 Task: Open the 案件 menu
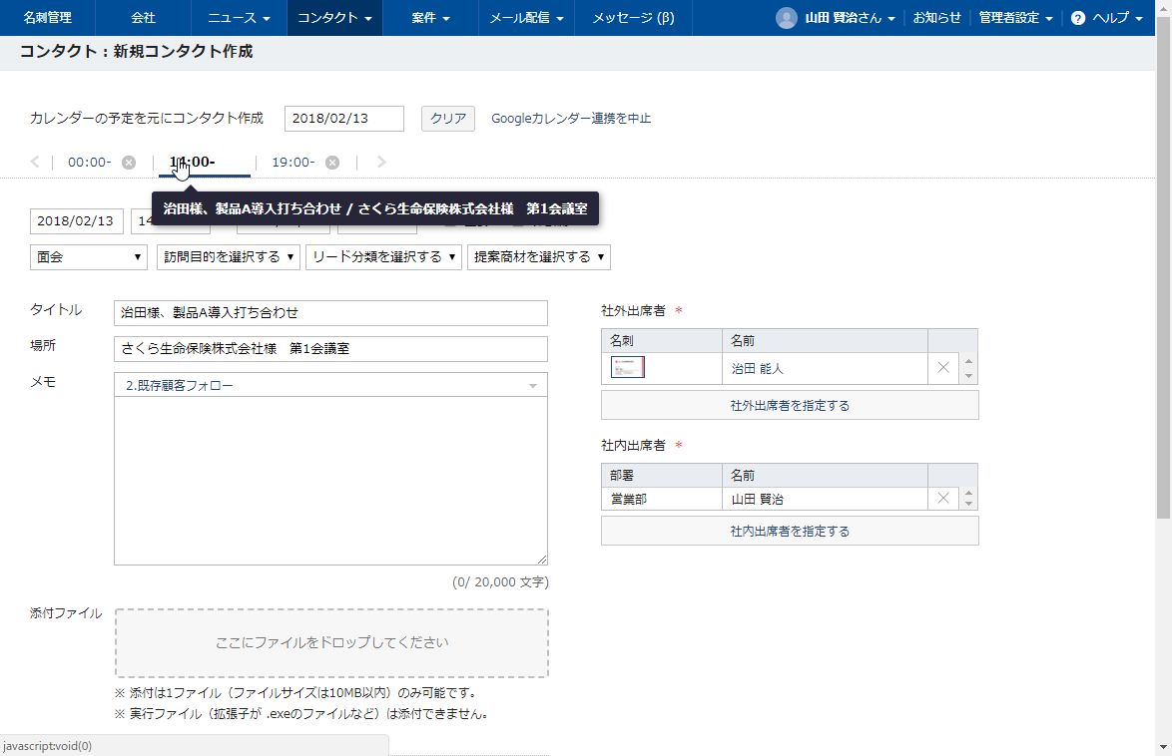[430, 18]
